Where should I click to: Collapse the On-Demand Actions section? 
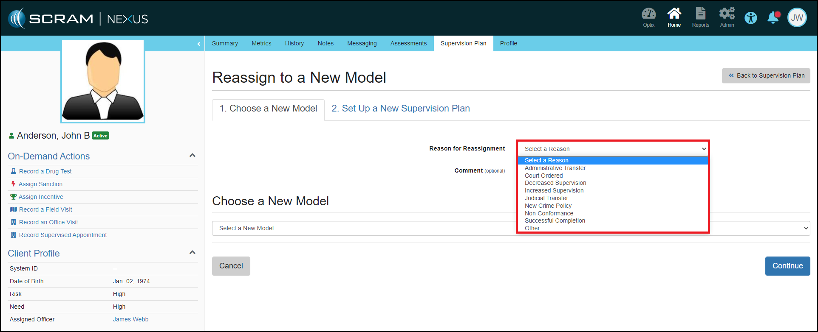click(192, 156)
